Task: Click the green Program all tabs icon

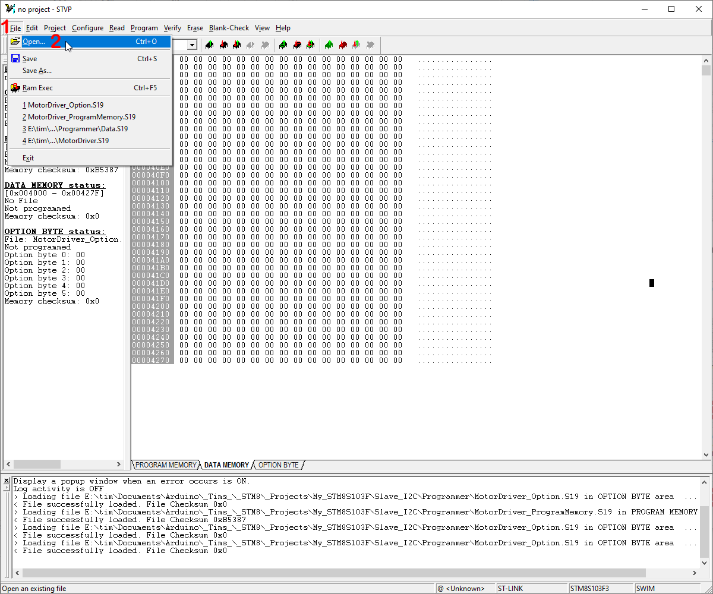Action: pos(329,45)
